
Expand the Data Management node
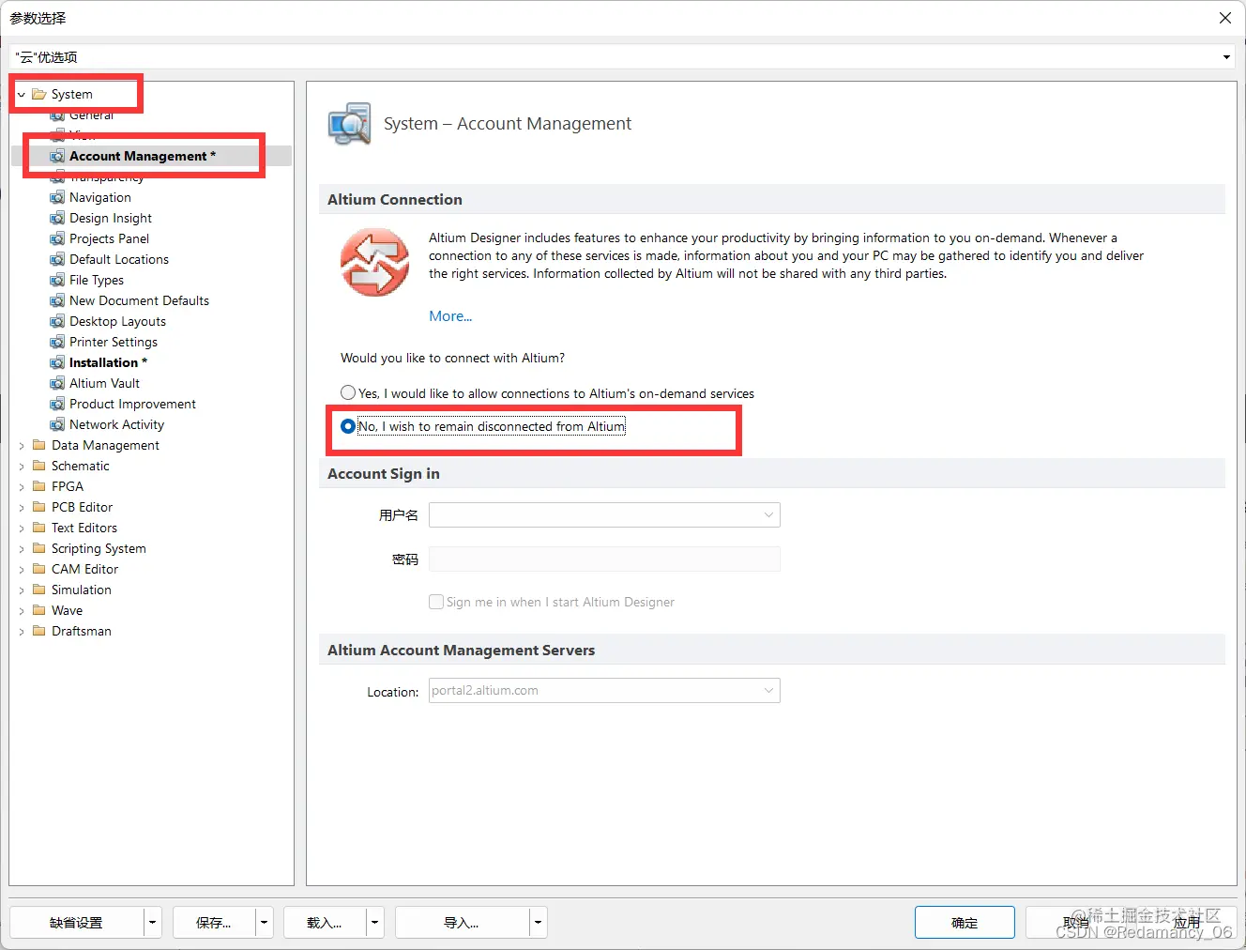pyautogui.click(x=22, y=446)
